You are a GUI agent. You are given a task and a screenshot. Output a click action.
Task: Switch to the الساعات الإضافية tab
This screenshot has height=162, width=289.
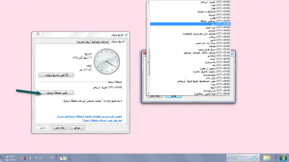tap(100, 42)
